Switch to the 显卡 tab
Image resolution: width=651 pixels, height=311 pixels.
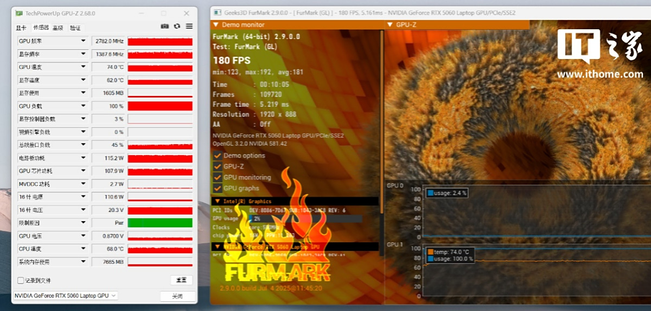coord(21,28)
